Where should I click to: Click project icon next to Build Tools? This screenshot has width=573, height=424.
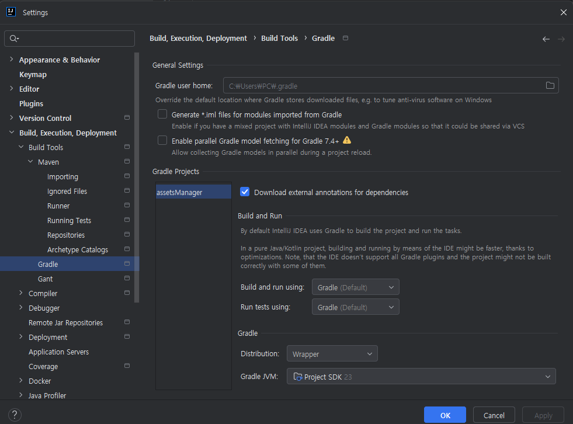tap(127, 147)
